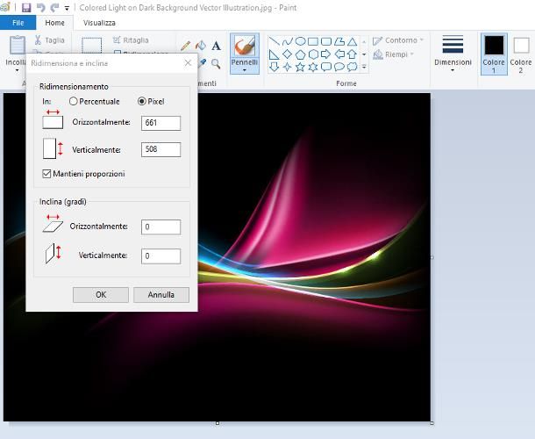Select the Right arrow shape
Image resolution: width=535 pixels, height=439 pixels.
point(326,54)
